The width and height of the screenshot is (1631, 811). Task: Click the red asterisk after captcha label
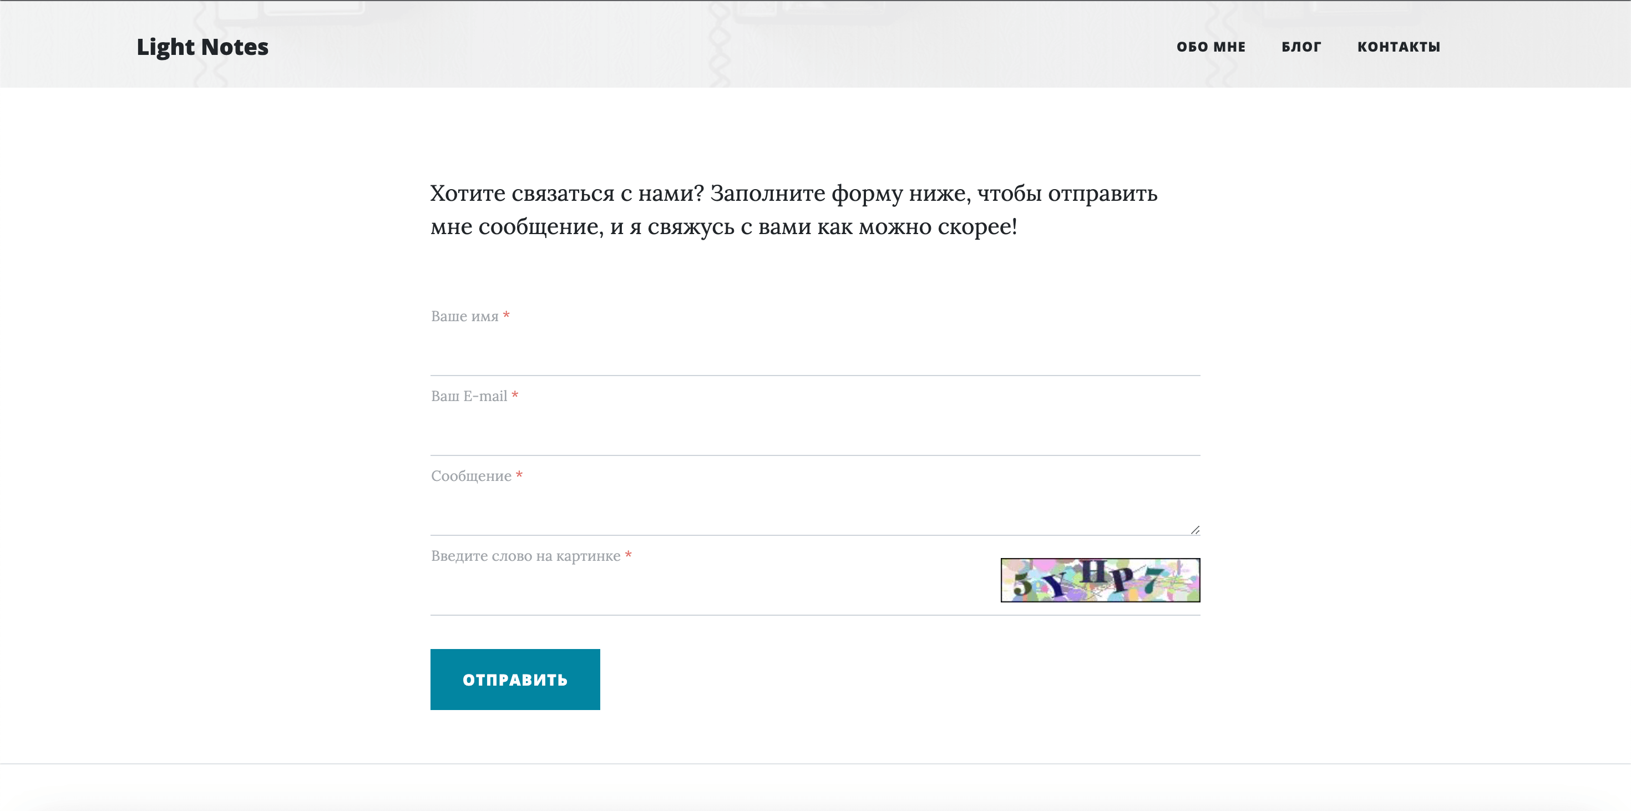(x=629, y=554)
